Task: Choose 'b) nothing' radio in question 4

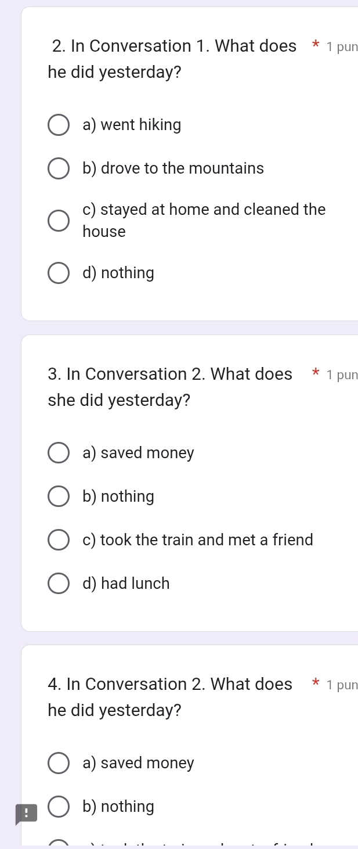Action: pyautogui.click(x=58, y=807)
